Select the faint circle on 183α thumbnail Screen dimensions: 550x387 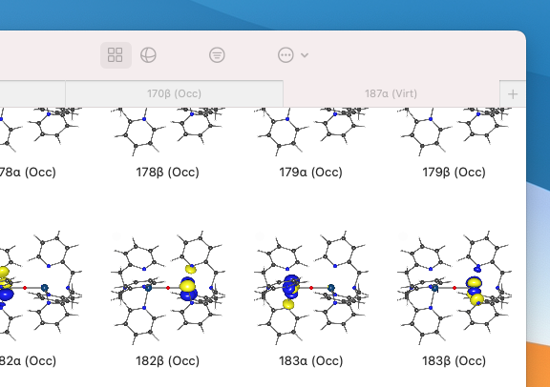(260, 236)
